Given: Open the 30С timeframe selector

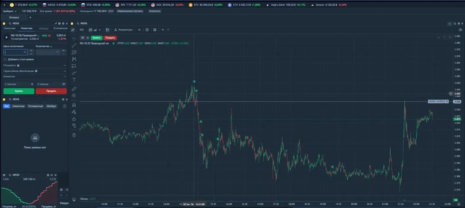Looking at the screenshot, I should click(82, 30).
